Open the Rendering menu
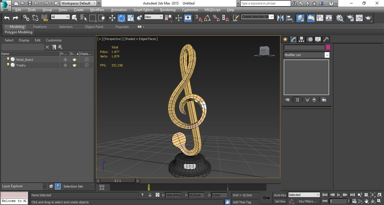 pos(168,10)
